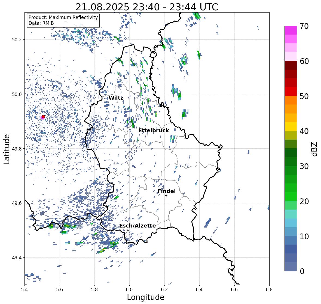Click the Latitude axis label
Image resolution: width=321 pixels, height=304 pixels.
pyautogui.click(x=7, y=149)
